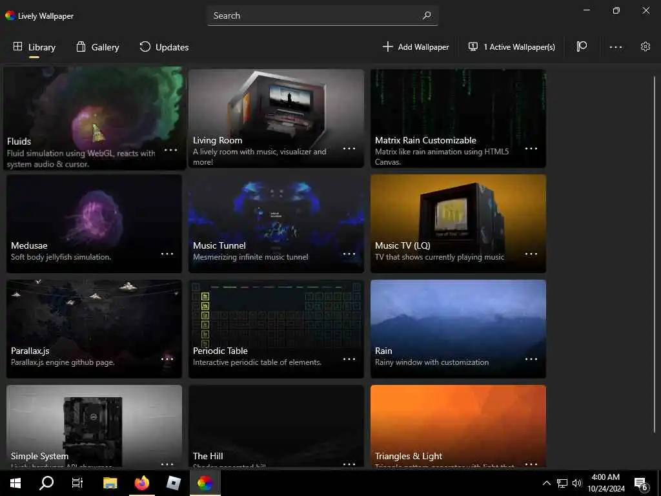Select the Matrix Rain Customizable thumbnail
Viewport: 661px width, 496px height.
[458, 119]
